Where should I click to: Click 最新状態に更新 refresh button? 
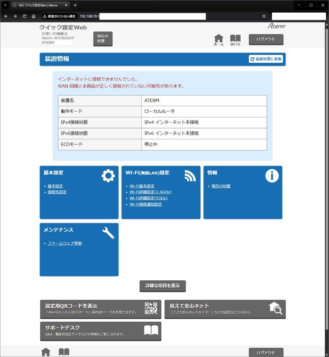click(x=266, y=59)
